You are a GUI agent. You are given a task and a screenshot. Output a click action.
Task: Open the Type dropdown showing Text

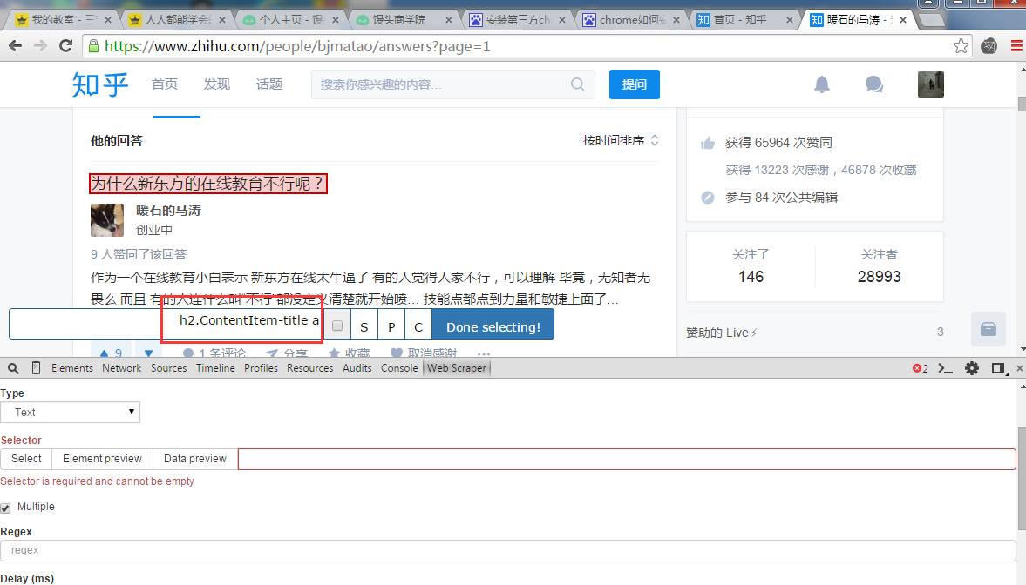pos(70,413)
